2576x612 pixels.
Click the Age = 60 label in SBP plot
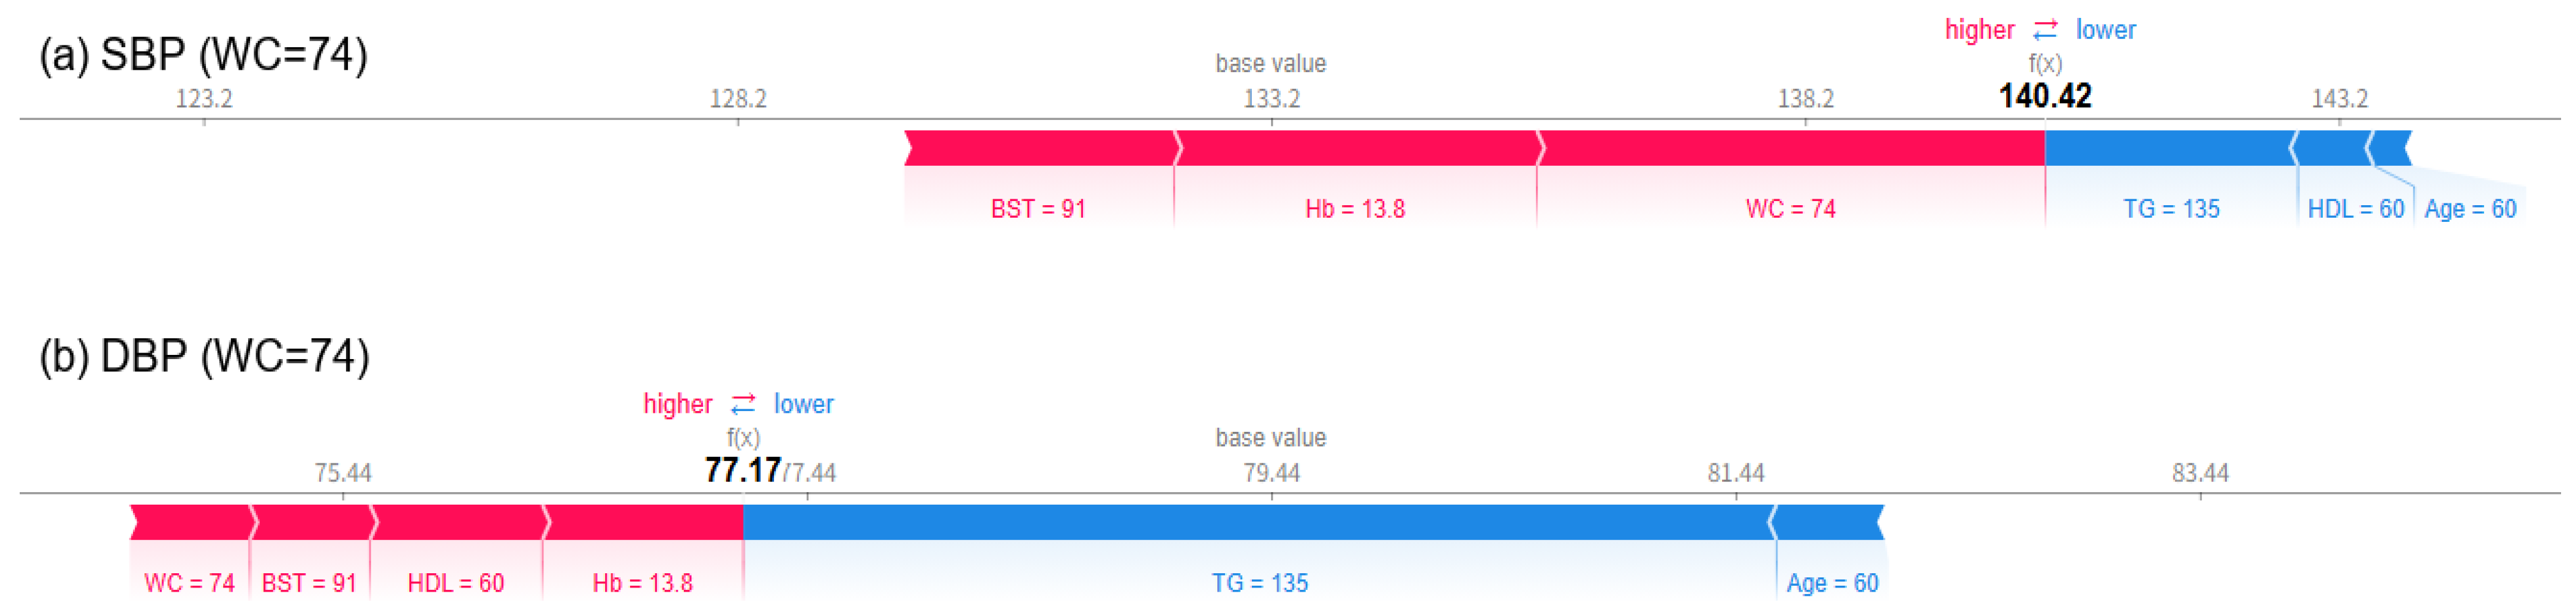(x=2470, y=209)
